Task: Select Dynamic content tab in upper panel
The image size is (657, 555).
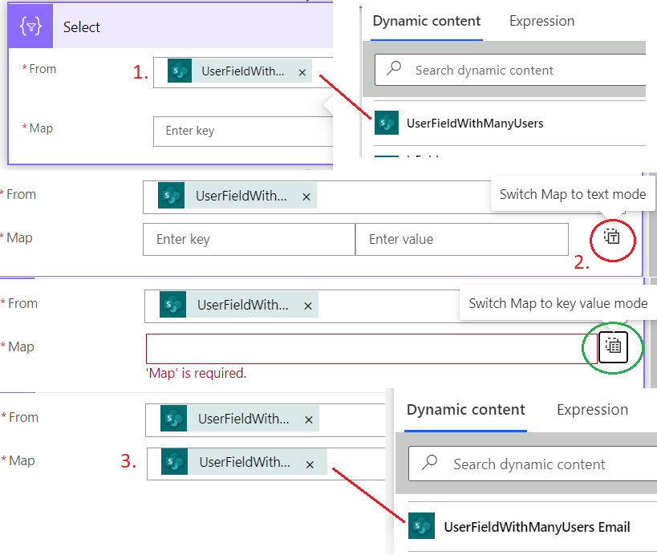Action: click(427, 21)
